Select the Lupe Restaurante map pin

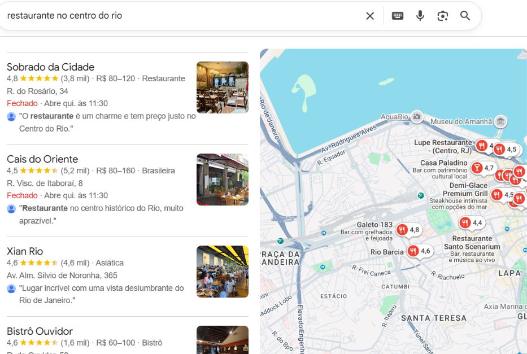[481, 146]
